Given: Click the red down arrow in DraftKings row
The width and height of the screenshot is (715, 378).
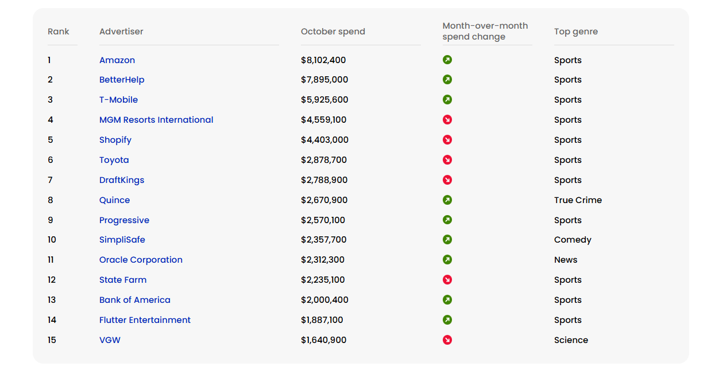Looking at the screenshot, I should [x=447, y=180].
